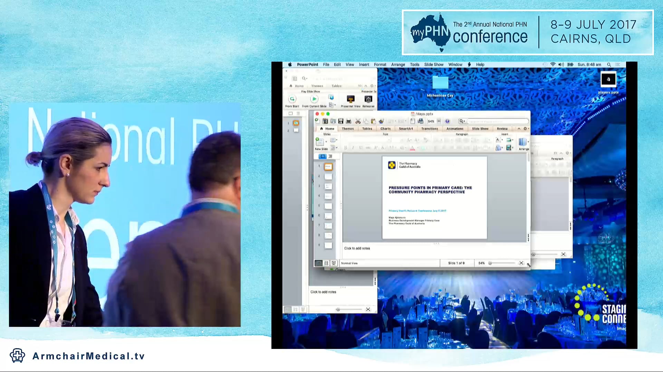Select slide 3 thumbnail in slide pane

tap(328, 186)
